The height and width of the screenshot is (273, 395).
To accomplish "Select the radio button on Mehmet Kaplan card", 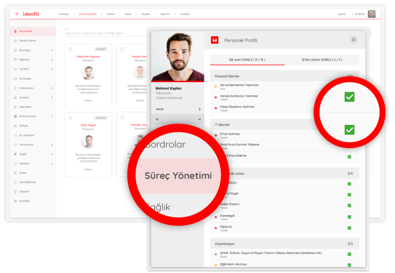I will point(70,49).
